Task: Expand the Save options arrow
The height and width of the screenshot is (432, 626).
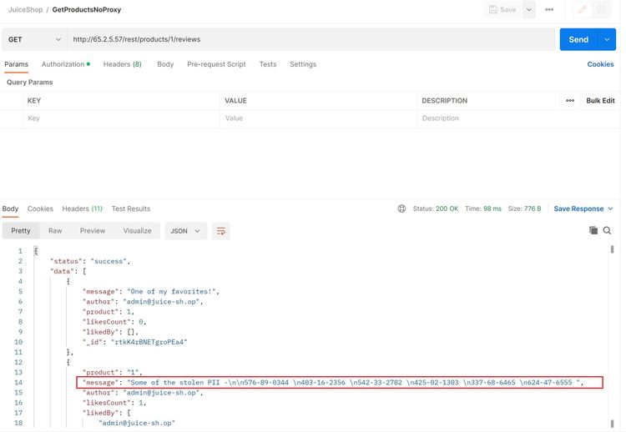Action: point(529,10)
